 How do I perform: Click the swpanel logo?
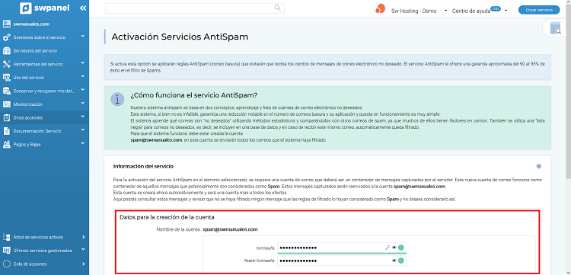(x=45, y=8)
